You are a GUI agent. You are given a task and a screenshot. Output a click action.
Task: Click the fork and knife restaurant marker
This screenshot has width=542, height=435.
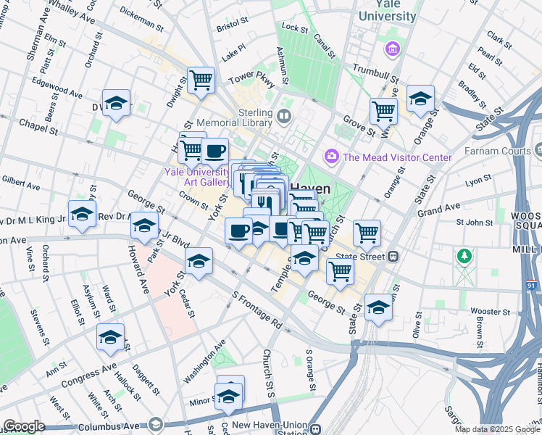pos(265,204)
